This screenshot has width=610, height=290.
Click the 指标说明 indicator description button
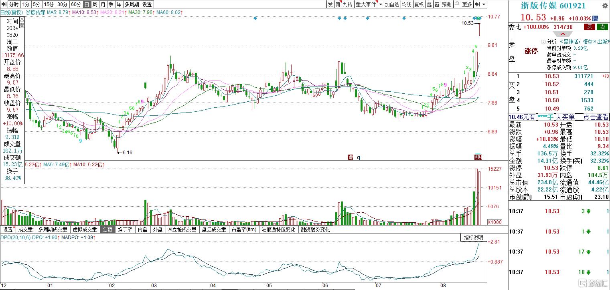(474, 238)
